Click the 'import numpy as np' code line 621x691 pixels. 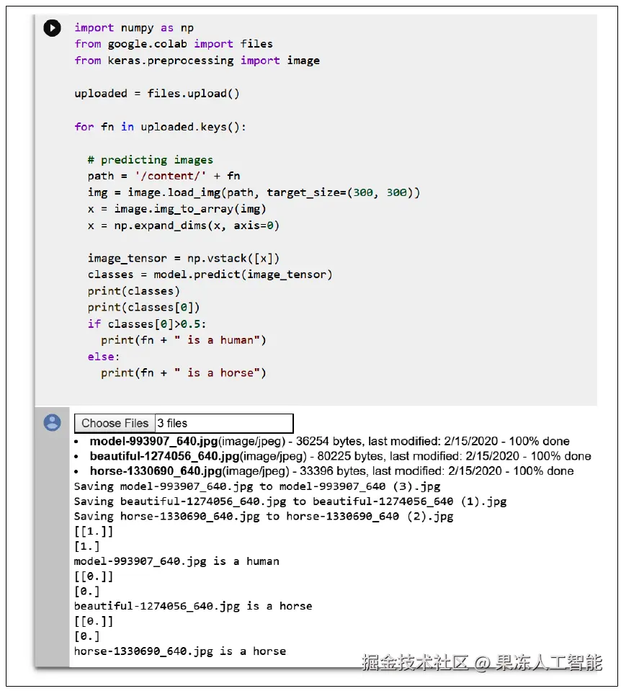pyautogui.click(x=134, y=28)
